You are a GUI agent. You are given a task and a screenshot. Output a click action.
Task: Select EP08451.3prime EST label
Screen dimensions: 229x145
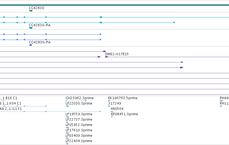point(125,114)
